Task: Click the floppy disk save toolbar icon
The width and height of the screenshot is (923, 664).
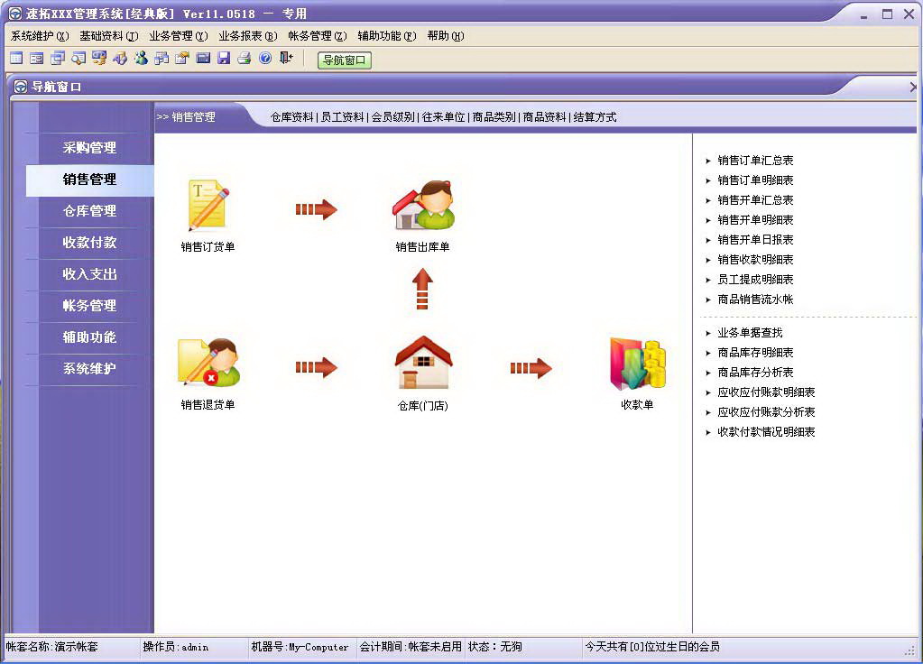Action: click(x=224, y=58)
